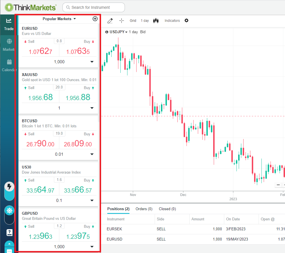Select the BTCUSD market card title
This screenshot has height=253, width=285.
pyautogui.click(x=30, y=121)
